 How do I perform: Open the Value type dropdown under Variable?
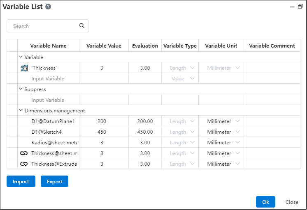pyautogui.click(x=192, y=79)
